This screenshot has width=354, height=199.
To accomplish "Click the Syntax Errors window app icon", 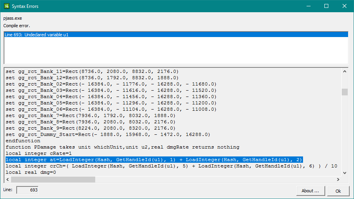I will tap(7, 6).
